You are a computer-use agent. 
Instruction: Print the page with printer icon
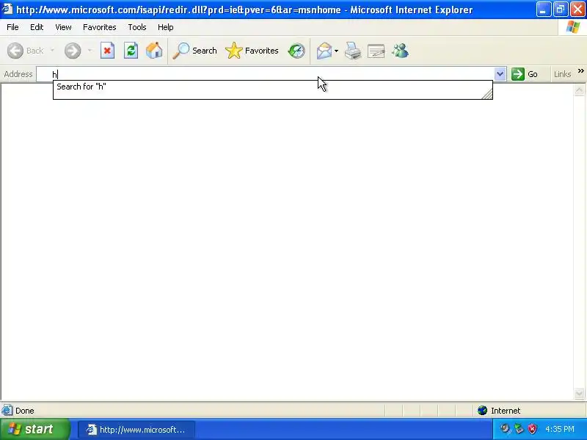[x=353, y=51]
